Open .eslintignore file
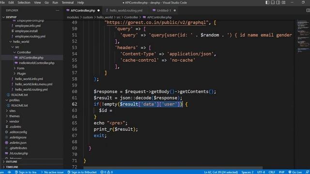This screenshot has height=174, width=310. (x=18, y=137)
